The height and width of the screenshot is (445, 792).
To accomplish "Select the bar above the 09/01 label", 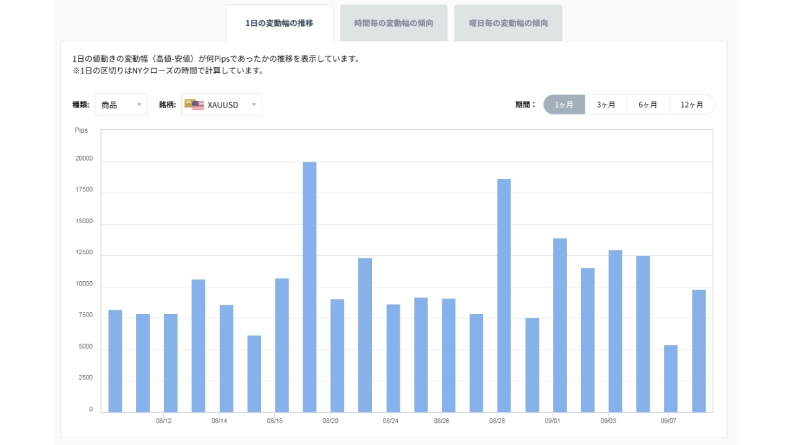I will click(559, 325).
